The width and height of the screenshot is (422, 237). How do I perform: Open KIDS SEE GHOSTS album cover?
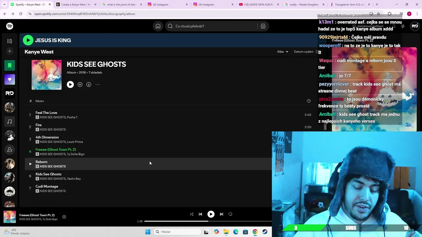pos(46,75)
